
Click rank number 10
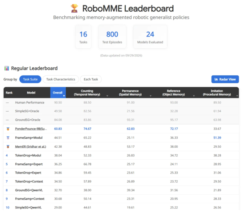(8, 207)
